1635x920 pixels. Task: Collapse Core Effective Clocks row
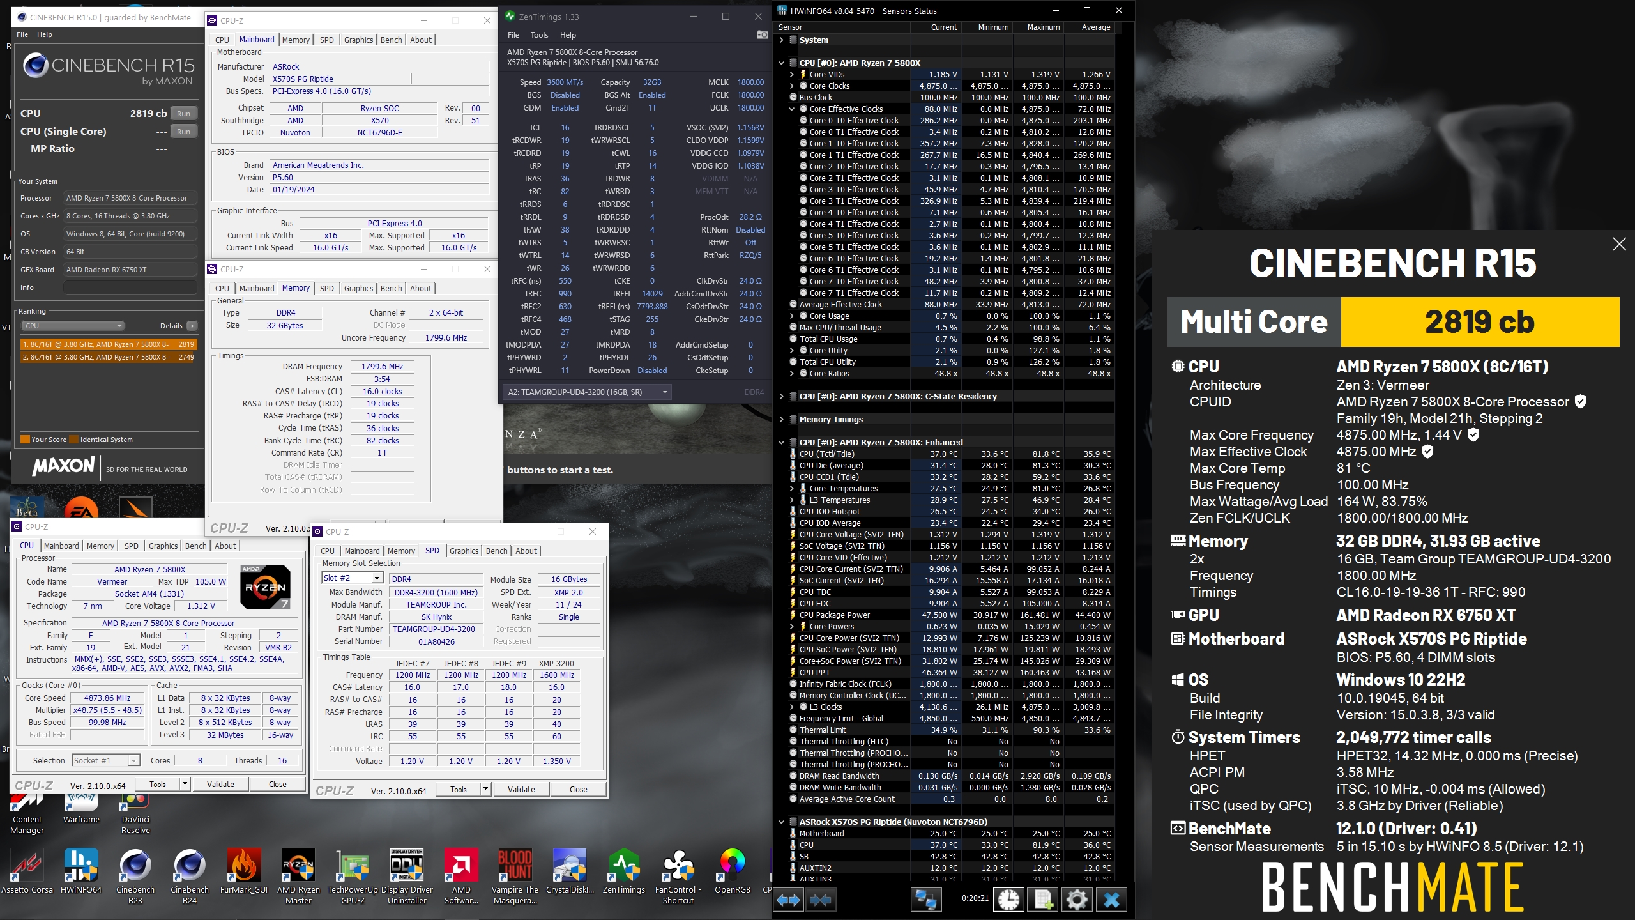coord(792,109)
